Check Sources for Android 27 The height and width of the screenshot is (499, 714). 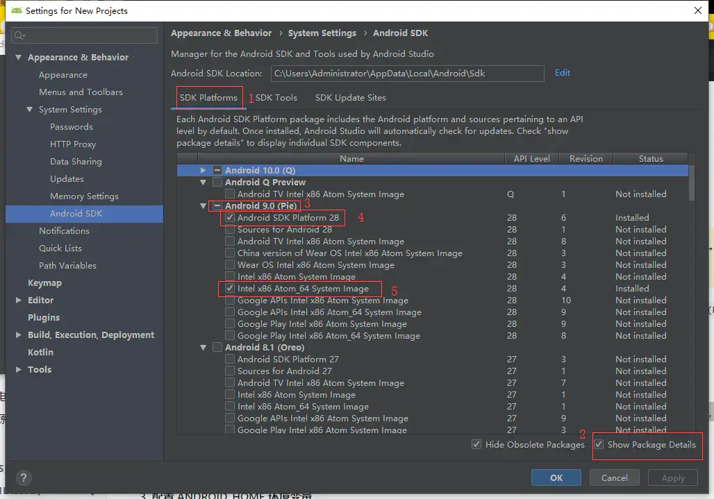[x=230, y=371]
